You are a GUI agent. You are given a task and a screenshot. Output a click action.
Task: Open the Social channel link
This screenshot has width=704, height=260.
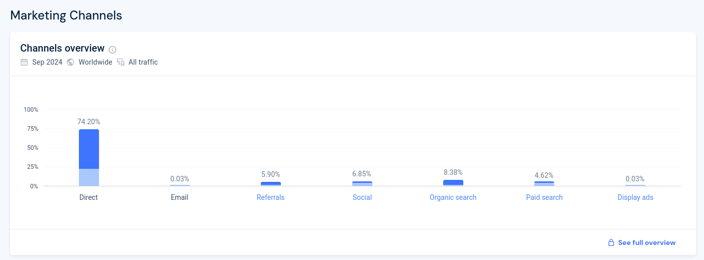(362, 197)
